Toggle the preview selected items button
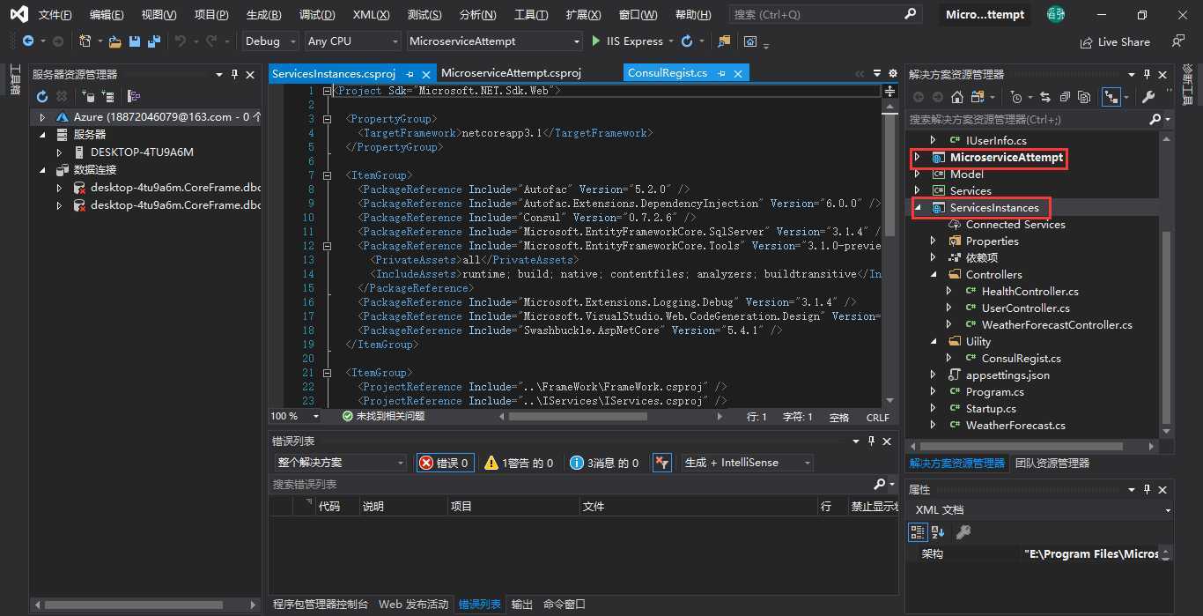The image size is (1203, 616). coord(1111,97)
